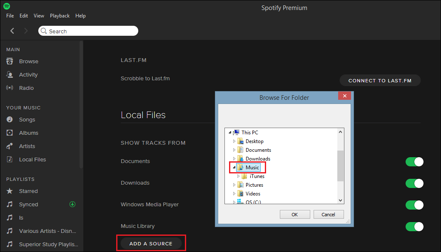Close the Browse For Folder dialog
The image size is (441, 252).
pyautogui.click(x=344, y=96)
